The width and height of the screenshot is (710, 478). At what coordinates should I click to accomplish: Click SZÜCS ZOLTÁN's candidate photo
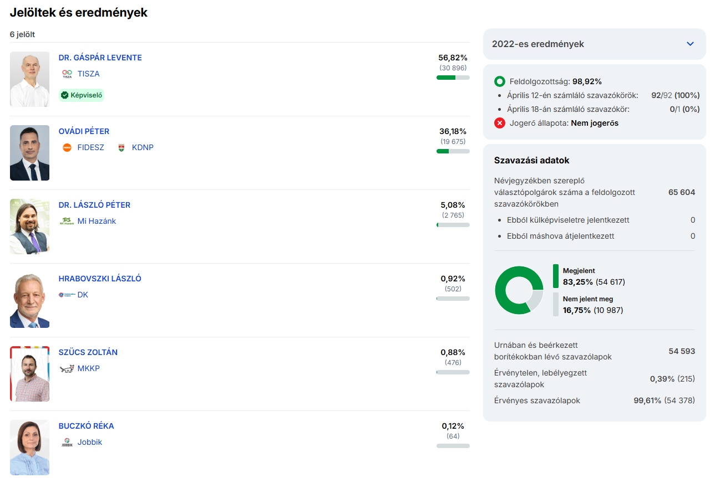[x=29, y=374]
